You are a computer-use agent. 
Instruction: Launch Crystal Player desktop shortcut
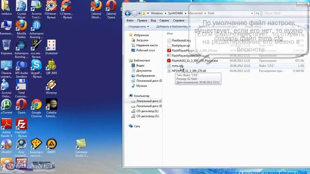(x=21, y=9)
